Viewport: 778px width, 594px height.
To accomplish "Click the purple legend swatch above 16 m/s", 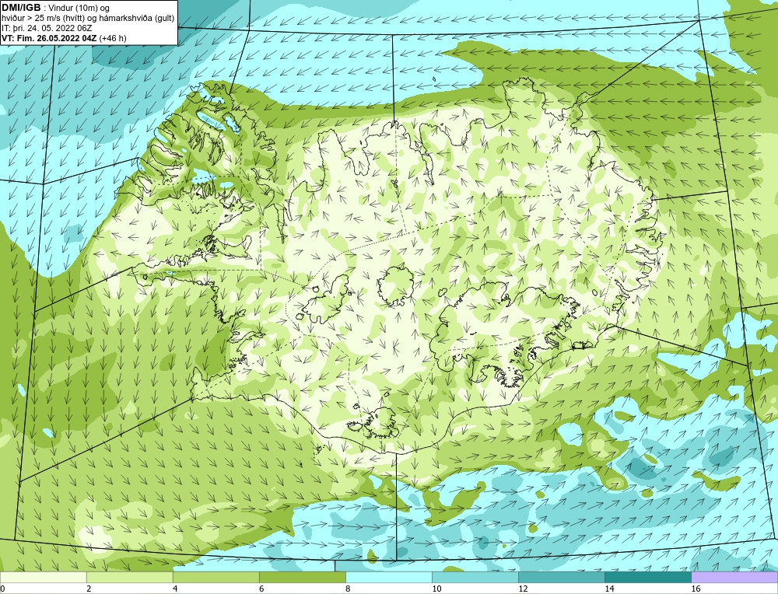I will click(734, 577).
